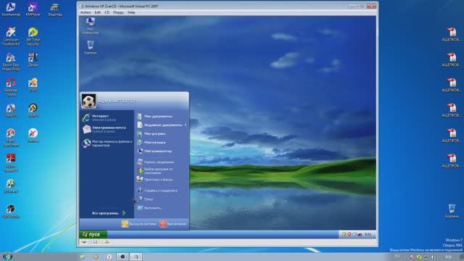
Task: Click the Windows 7 taskbar clock
Action: [x=449, y=257]
